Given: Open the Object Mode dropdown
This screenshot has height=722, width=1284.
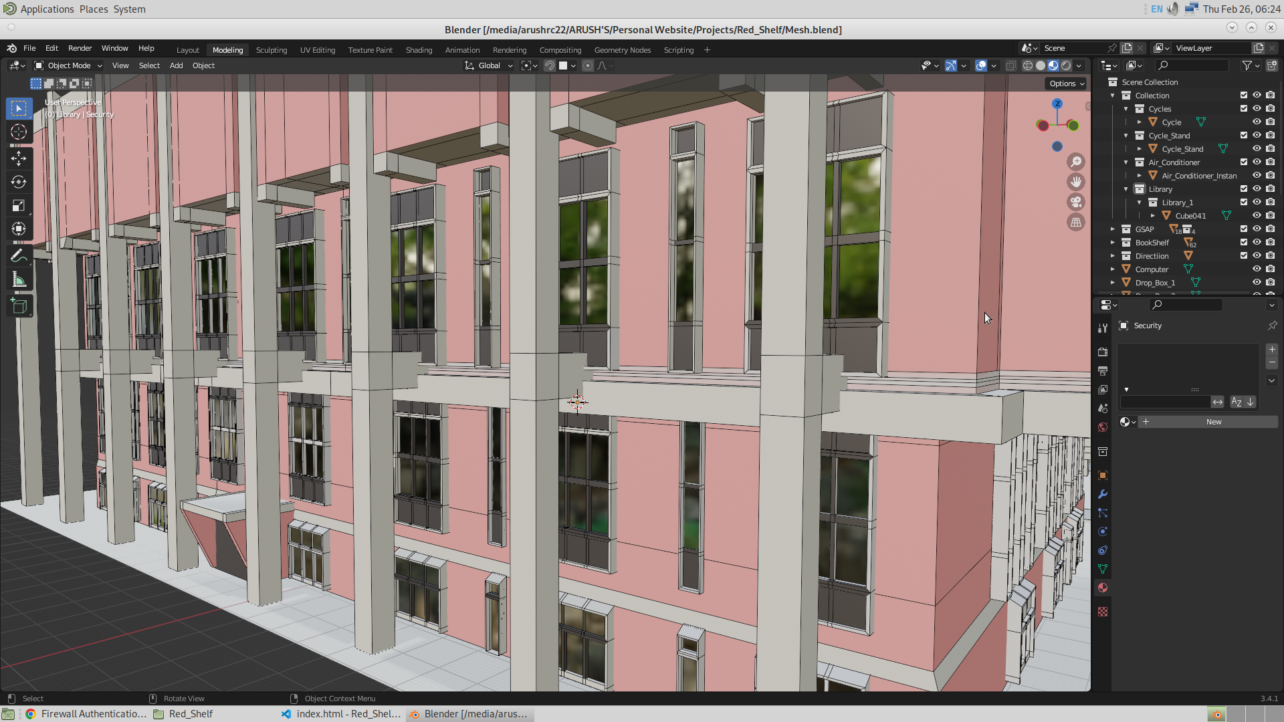Looking at the screenshot, I should click(67, 66).
